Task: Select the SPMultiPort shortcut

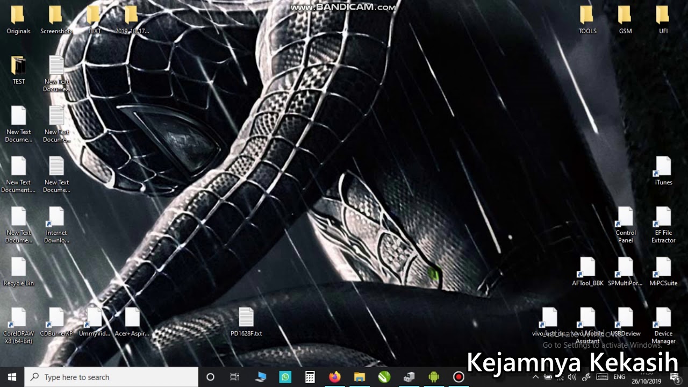Action: click(x=625, y=272)
